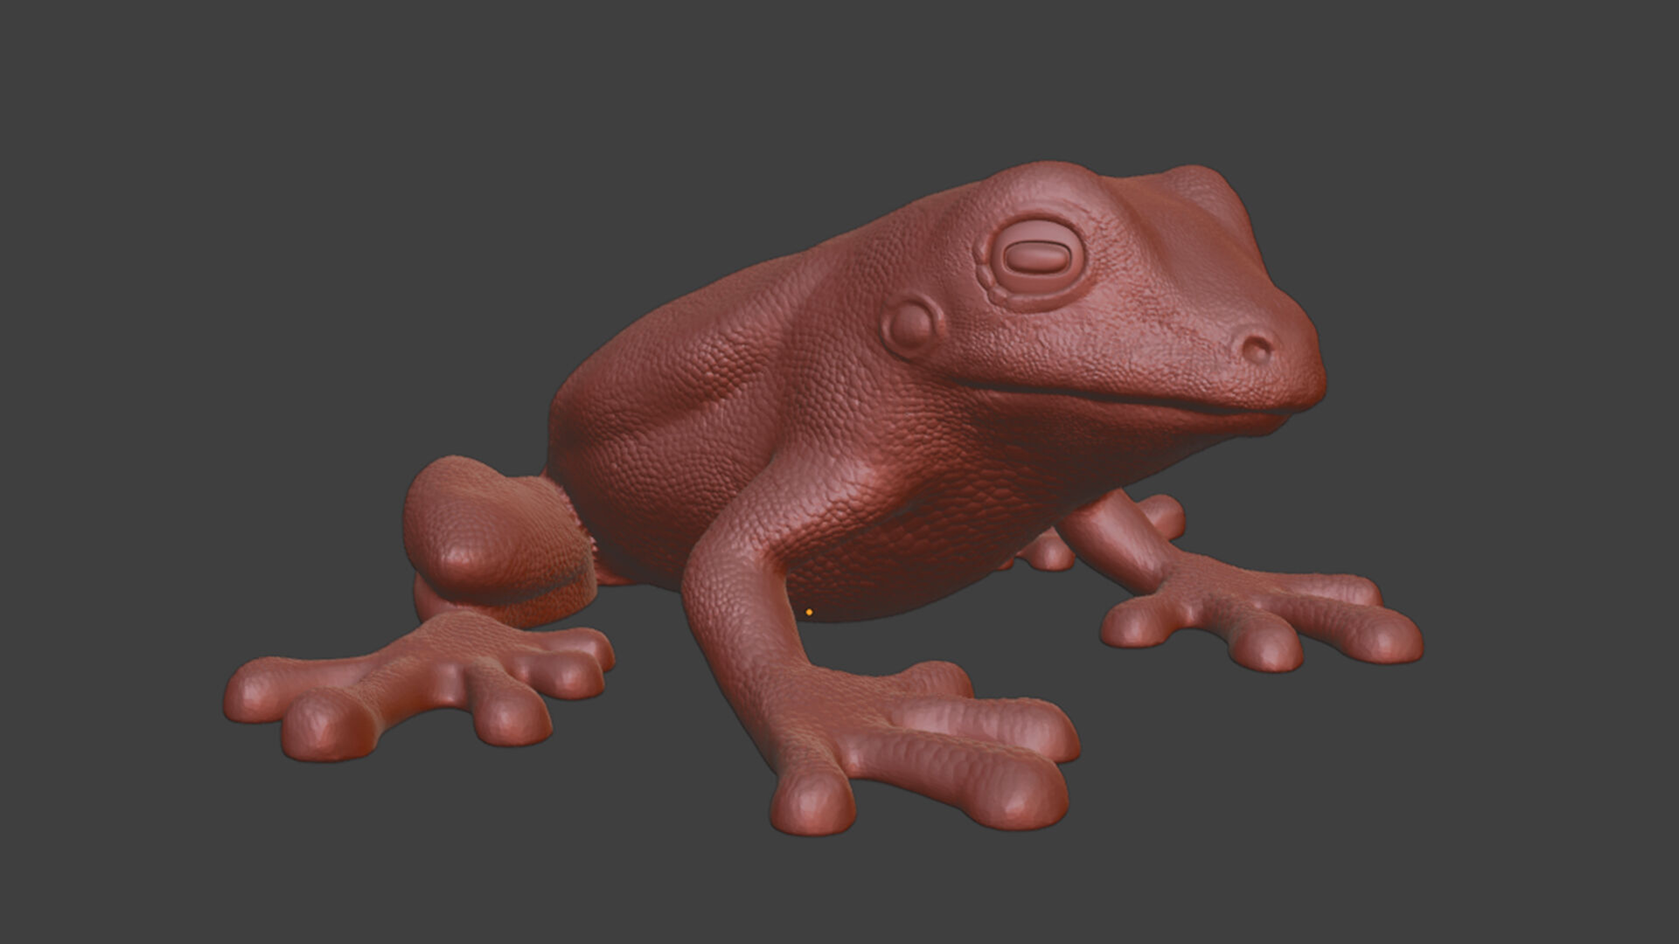Image resolution: width=1679 pixels, height=944 pixels.
Task: Click the small orange origin dot
Action: click(810, 612)
